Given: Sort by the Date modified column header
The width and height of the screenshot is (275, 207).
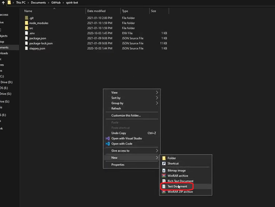Looking at the screenshot, I should point(96,11).
